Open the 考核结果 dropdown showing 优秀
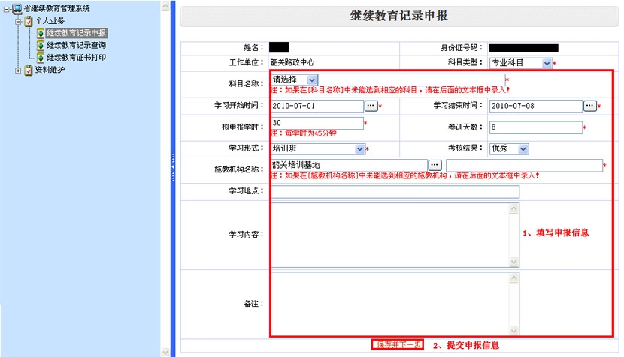The width and height of the screenshot is (624, 357). pos(523,148)
